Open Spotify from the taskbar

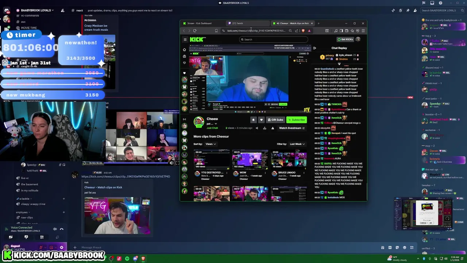pos(127,259)
